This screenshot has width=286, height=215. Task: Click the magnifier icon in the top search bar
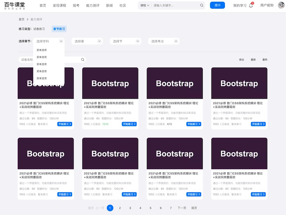(202, 6)
